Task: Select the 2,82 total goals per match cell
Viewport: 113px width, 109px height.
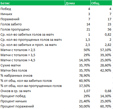Action: click(x=101, y=45)
